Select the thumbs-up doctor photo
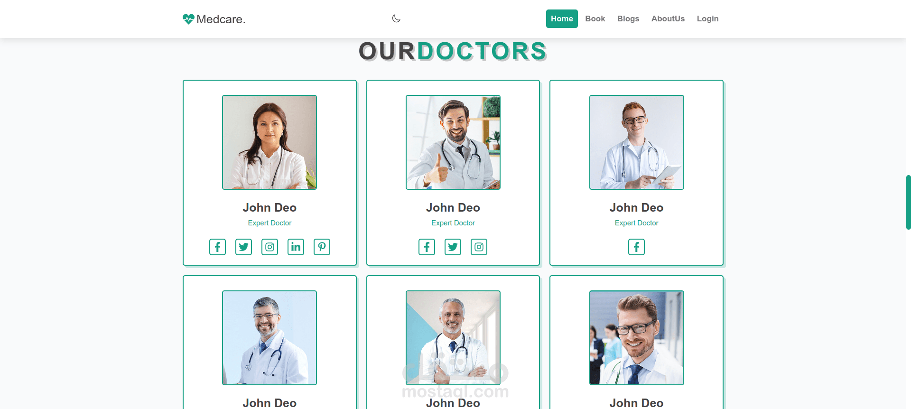The image size is (911, 409). pos(453,142)
